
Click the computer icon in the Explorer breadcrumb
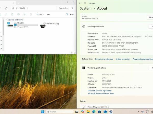coord(13,8)
